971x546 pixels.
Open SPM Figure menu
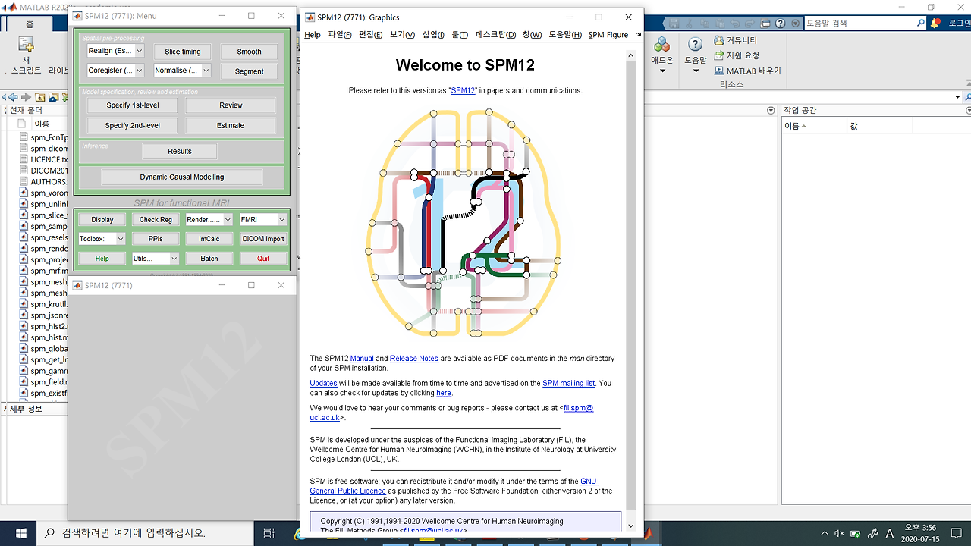pyautogui.click(x=608, y=34)
